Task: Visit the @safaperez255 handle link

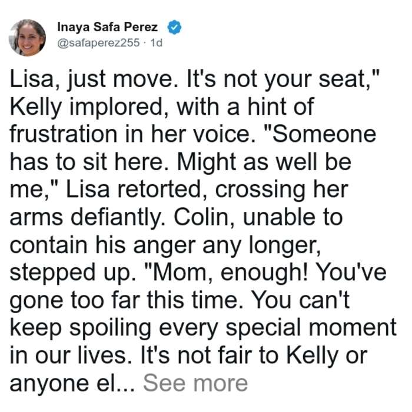Action: 98,42
